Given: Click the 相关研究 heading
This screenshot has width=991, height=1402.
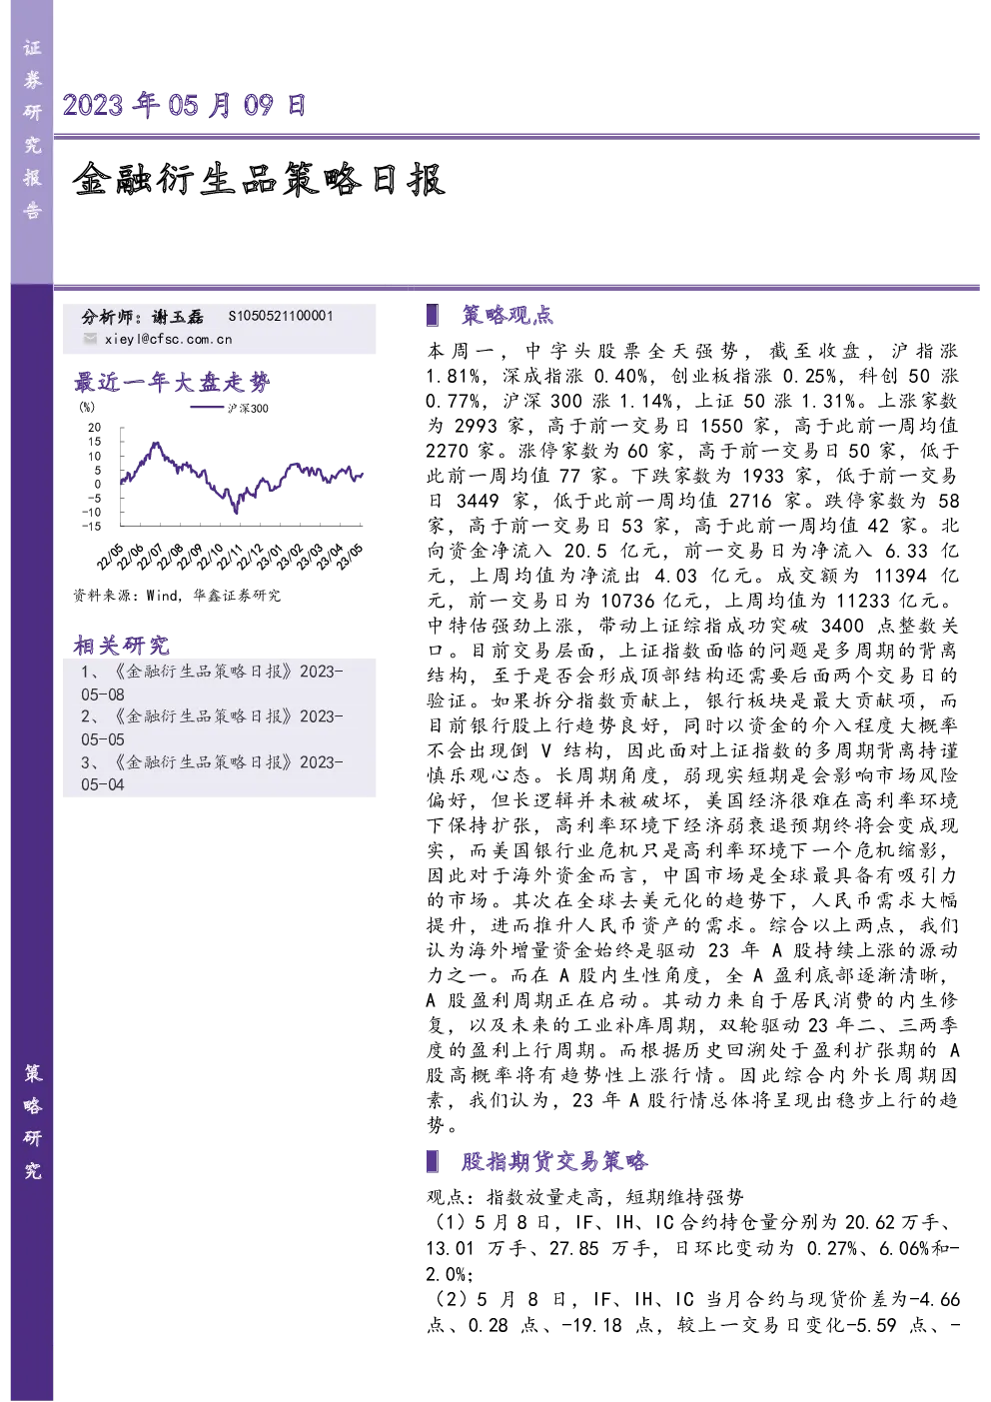Looking at the screenshot, I should coord(121,645).
